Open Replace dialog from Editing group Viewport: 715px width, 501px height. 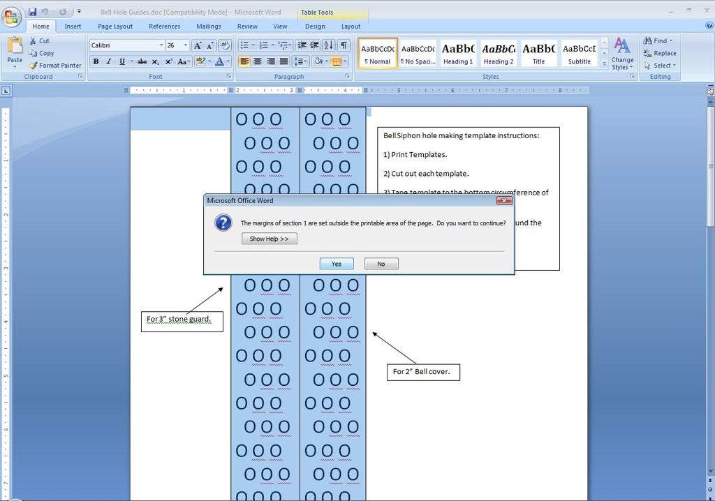tap(660, 53)
